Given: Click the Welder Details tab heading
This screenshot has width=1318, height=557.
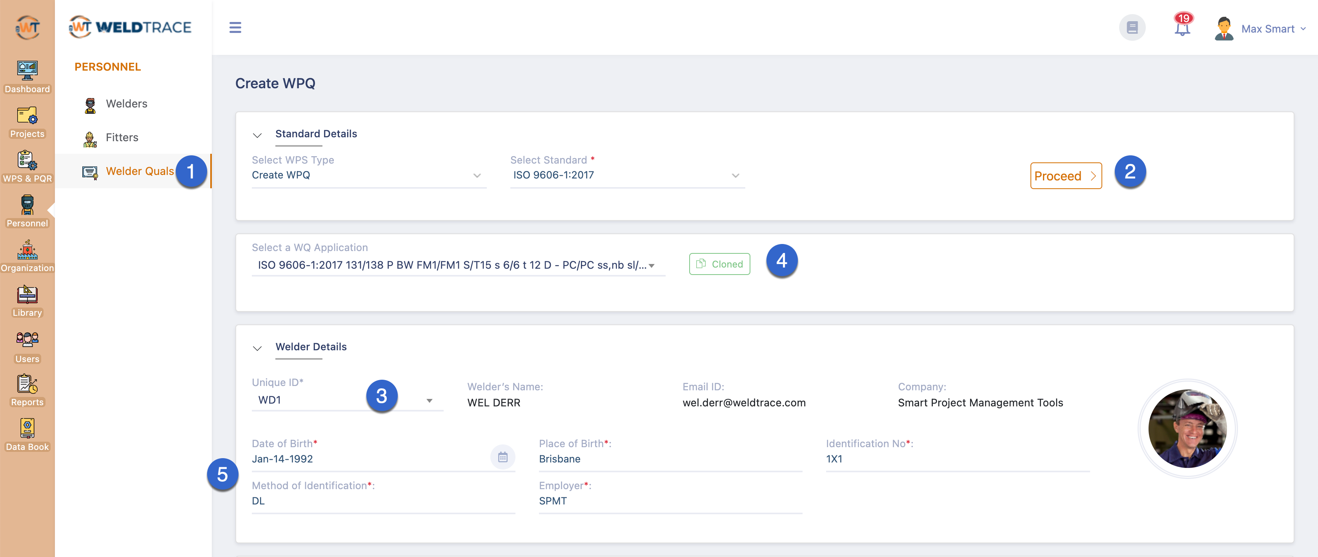Looking at the screenshot, I should tap(311, 347).
